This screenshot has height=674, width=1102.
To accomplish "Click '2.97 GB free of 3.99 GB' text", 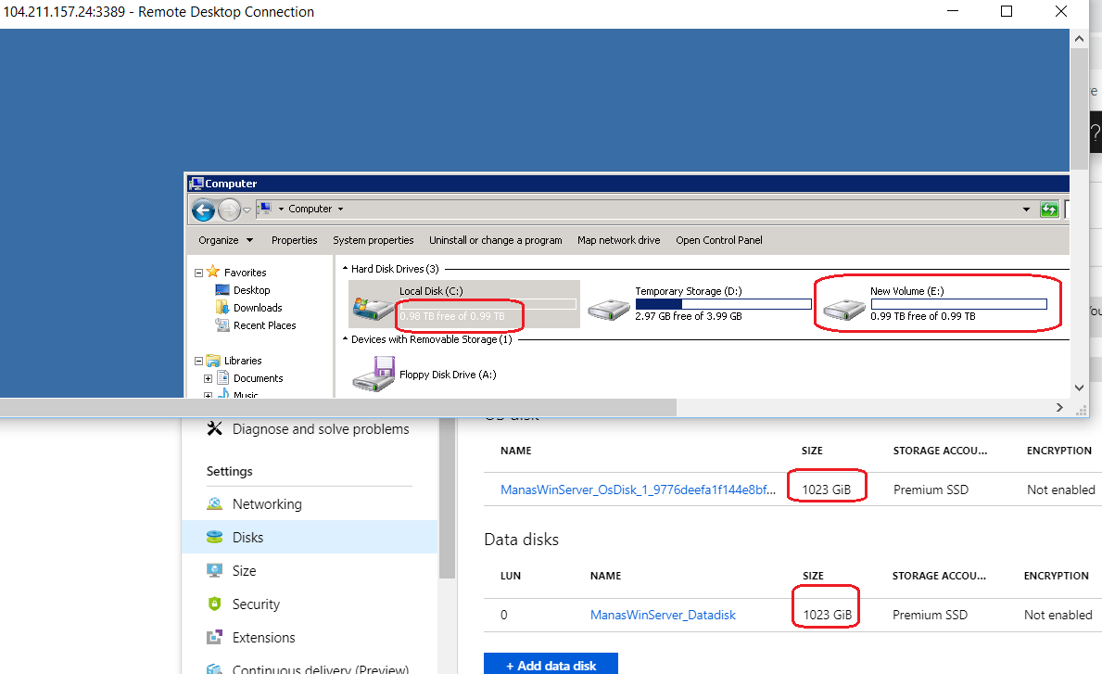I will (x=688, y=316).
